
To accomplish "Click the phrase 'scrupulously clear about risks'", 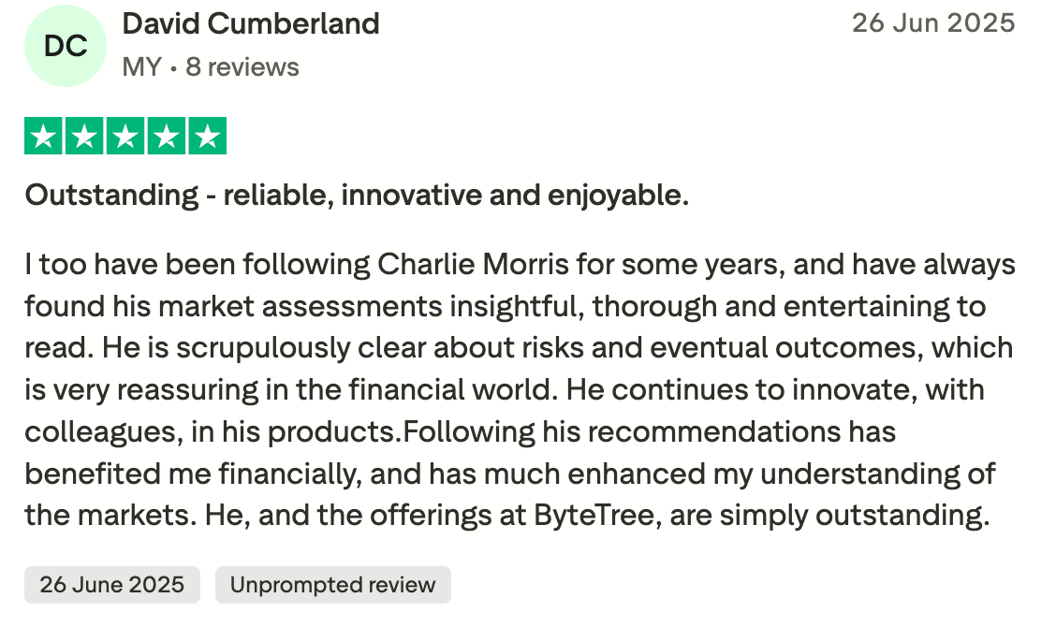I will pos(380,348).
